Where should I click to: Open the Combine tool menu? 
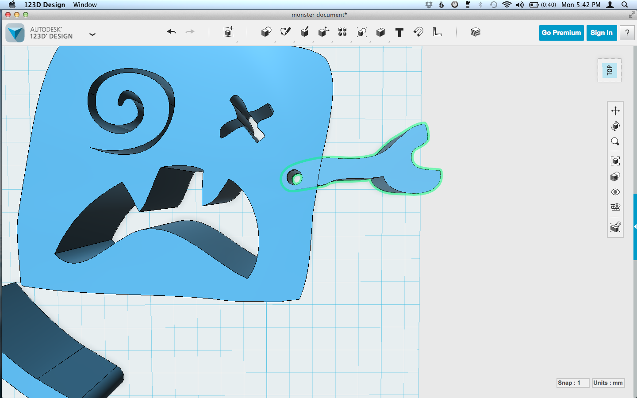pyautogui.click(x=380, y=32)
